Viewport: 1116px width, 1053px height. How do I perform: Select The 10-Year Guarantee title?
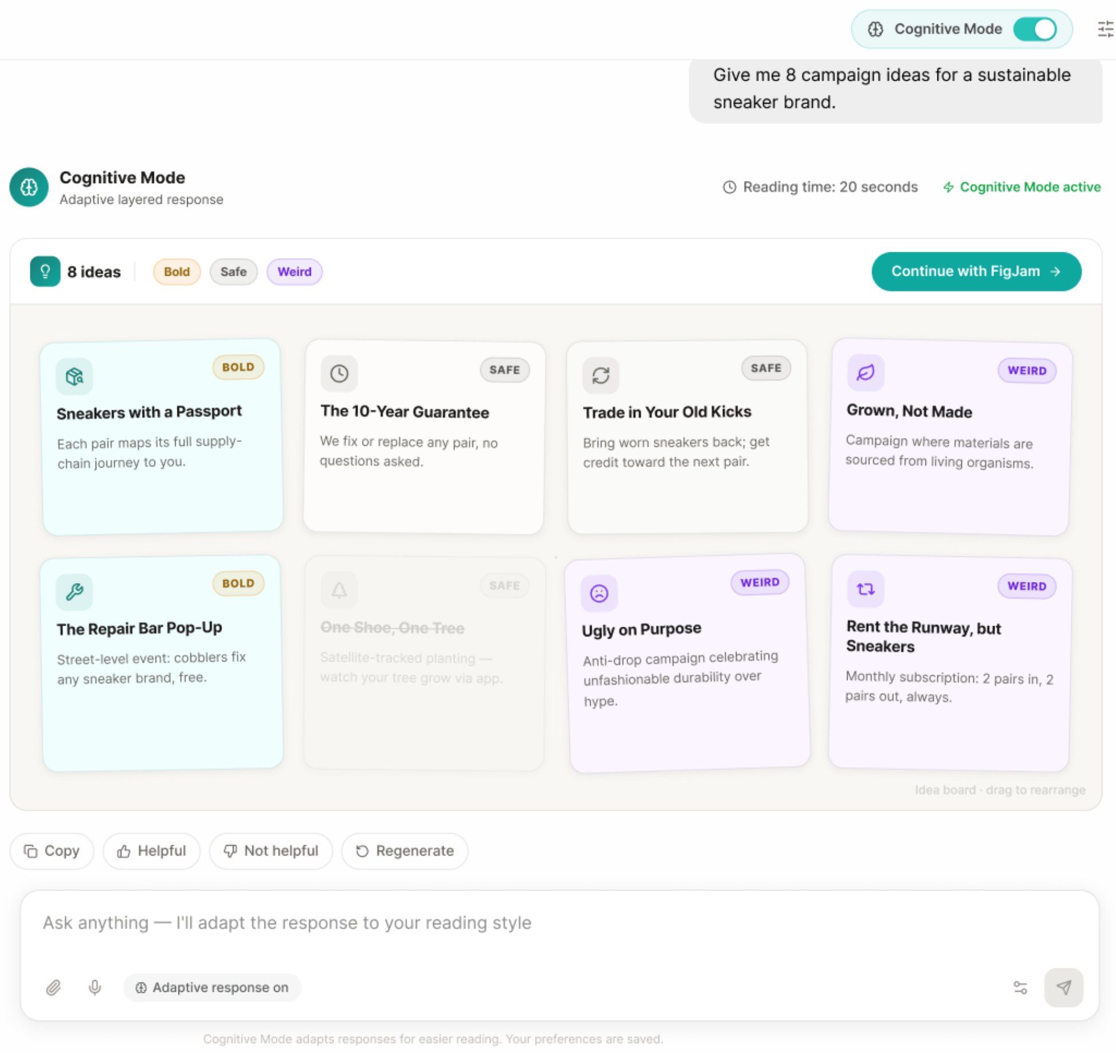tap(405, 411)
